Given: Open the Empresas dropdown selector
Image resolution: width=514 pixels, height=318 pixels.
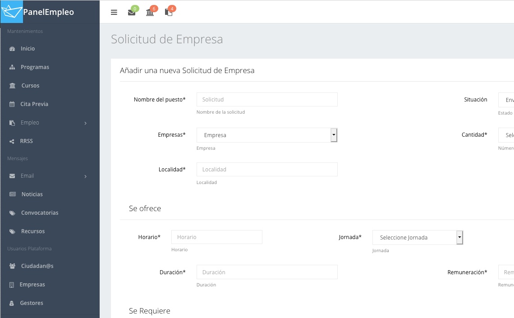Looking at the screenshot, I should point(267,135).
